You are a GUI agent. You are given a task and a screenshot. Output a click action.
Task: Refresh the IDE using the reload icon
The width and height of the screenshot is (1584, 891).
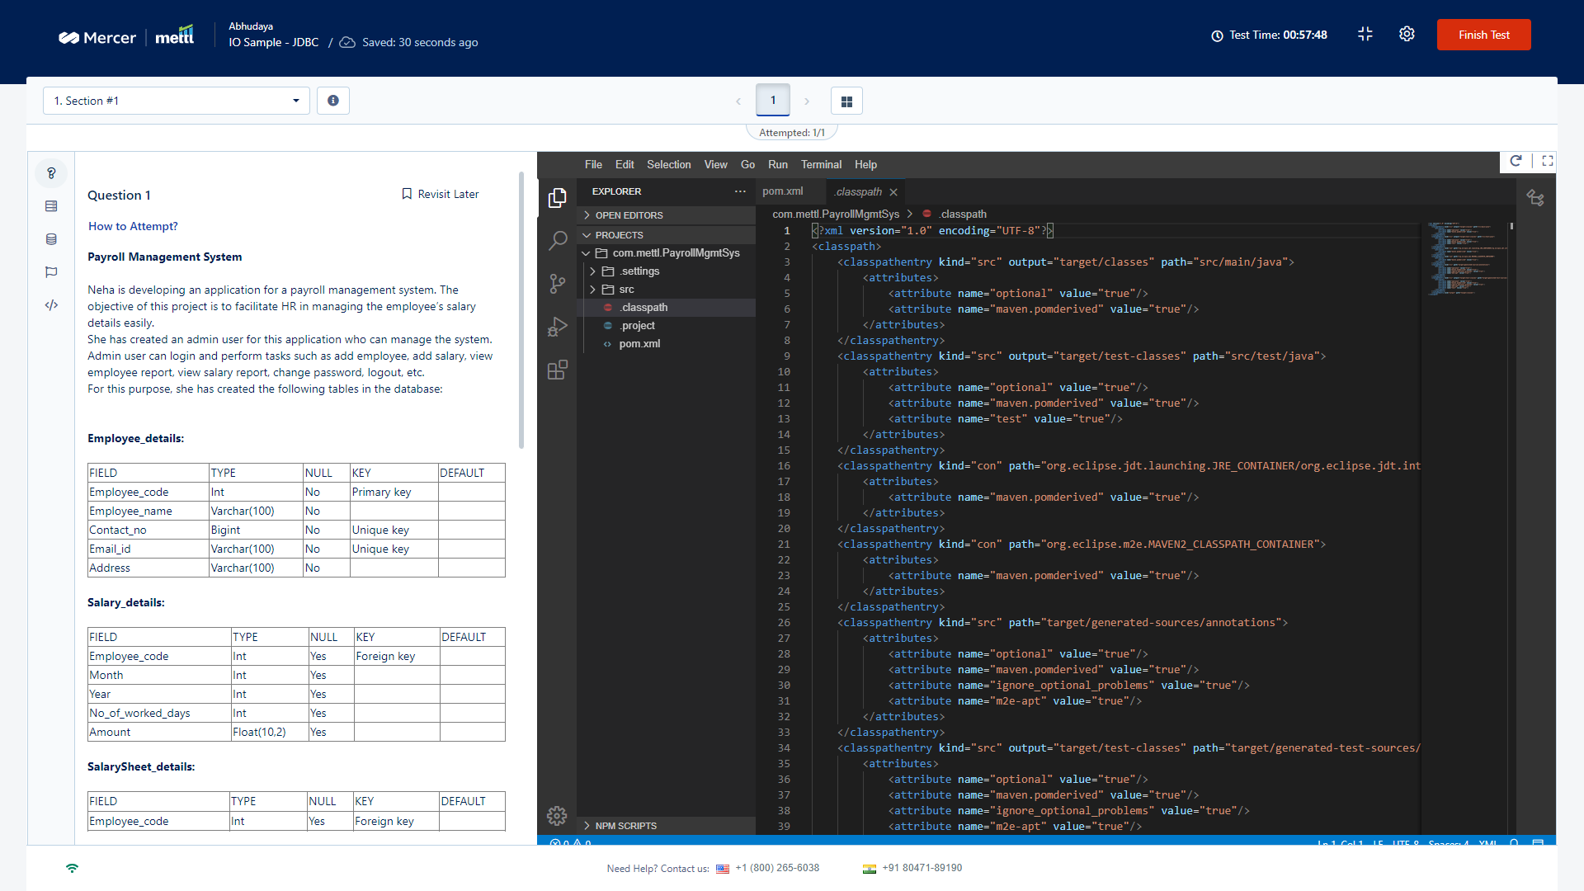pyautogui.click(x=1517, y=161)
